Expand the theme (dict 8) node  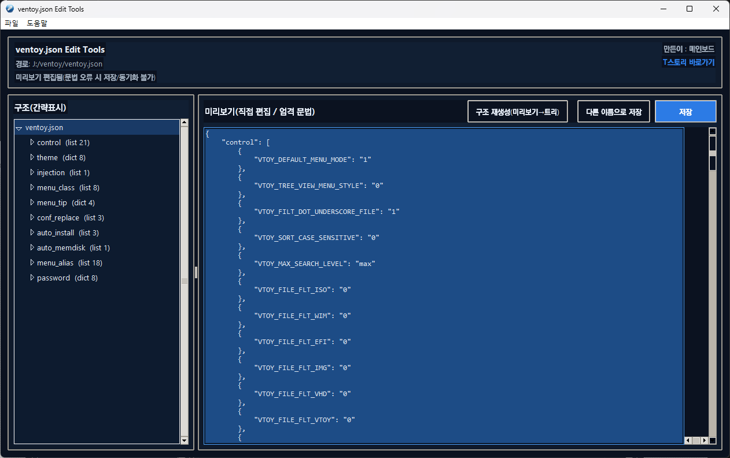pos(32,157)
